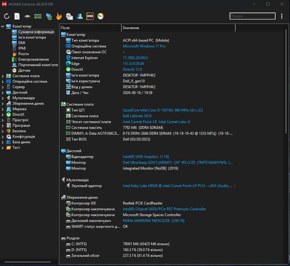Expand the Дисплей tree node
Image resolution: width=290 pixels, height=266 pixels.
[3, 93]
